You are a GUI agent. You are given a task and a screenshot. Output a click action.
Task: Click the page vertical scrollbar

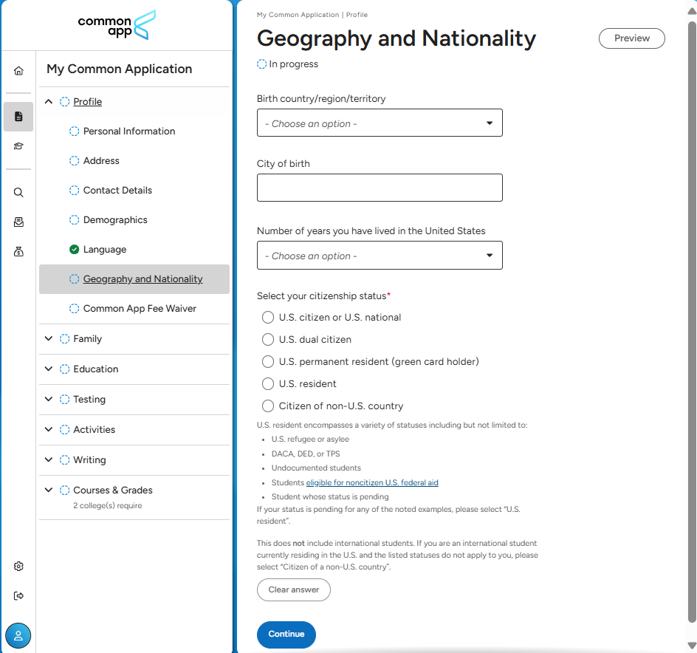[691, 325]
